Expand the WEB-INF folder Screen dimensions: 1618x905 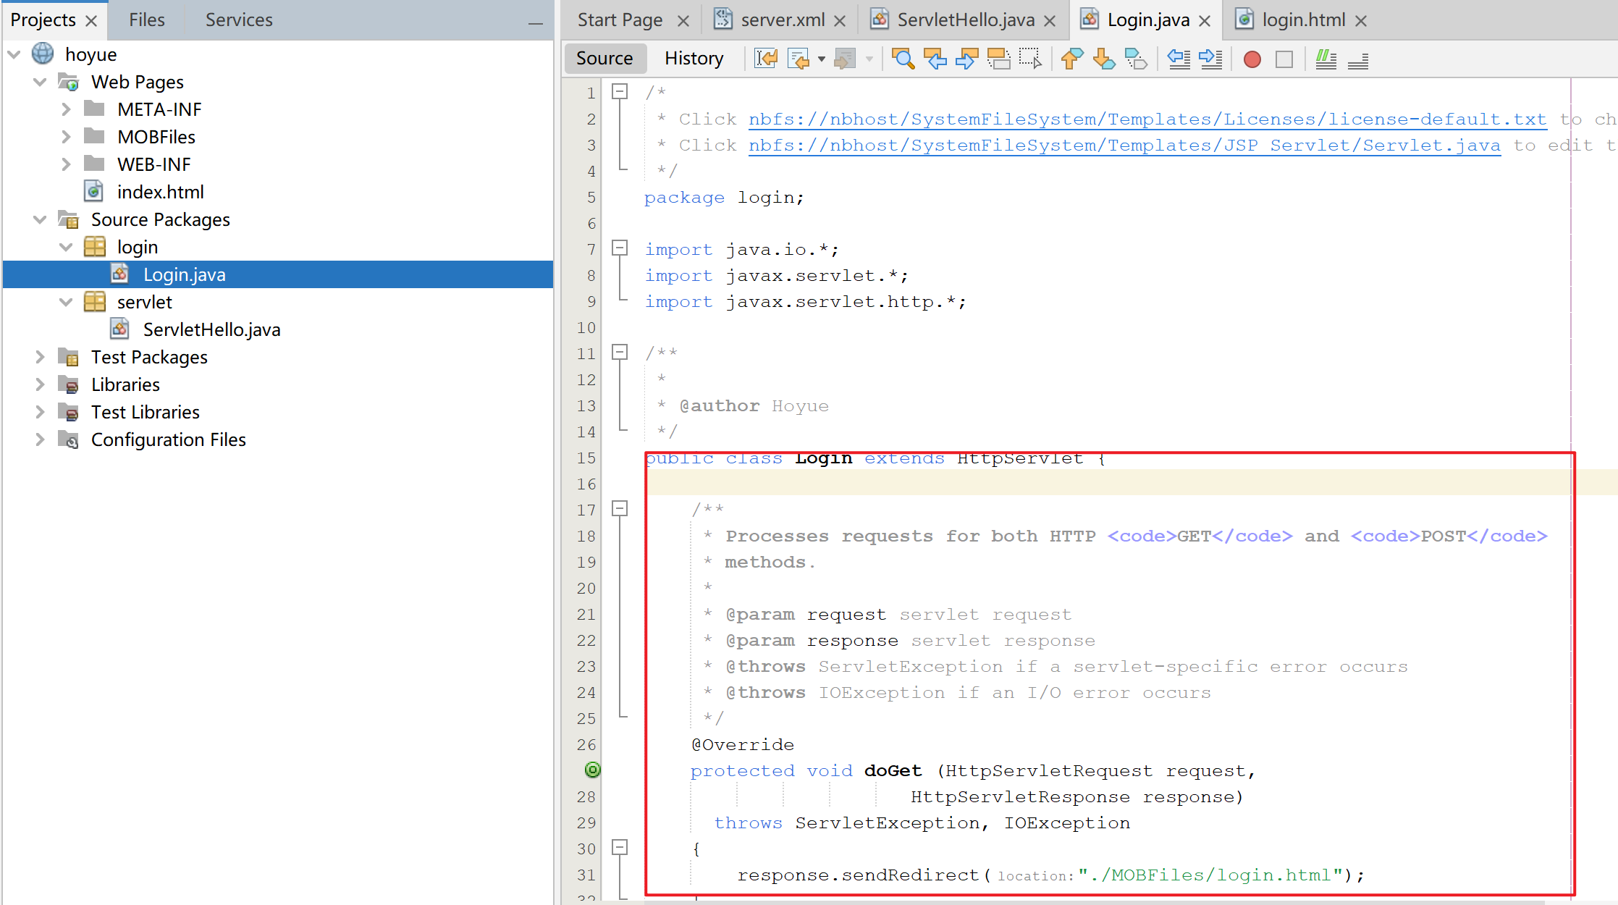[66, 164]
